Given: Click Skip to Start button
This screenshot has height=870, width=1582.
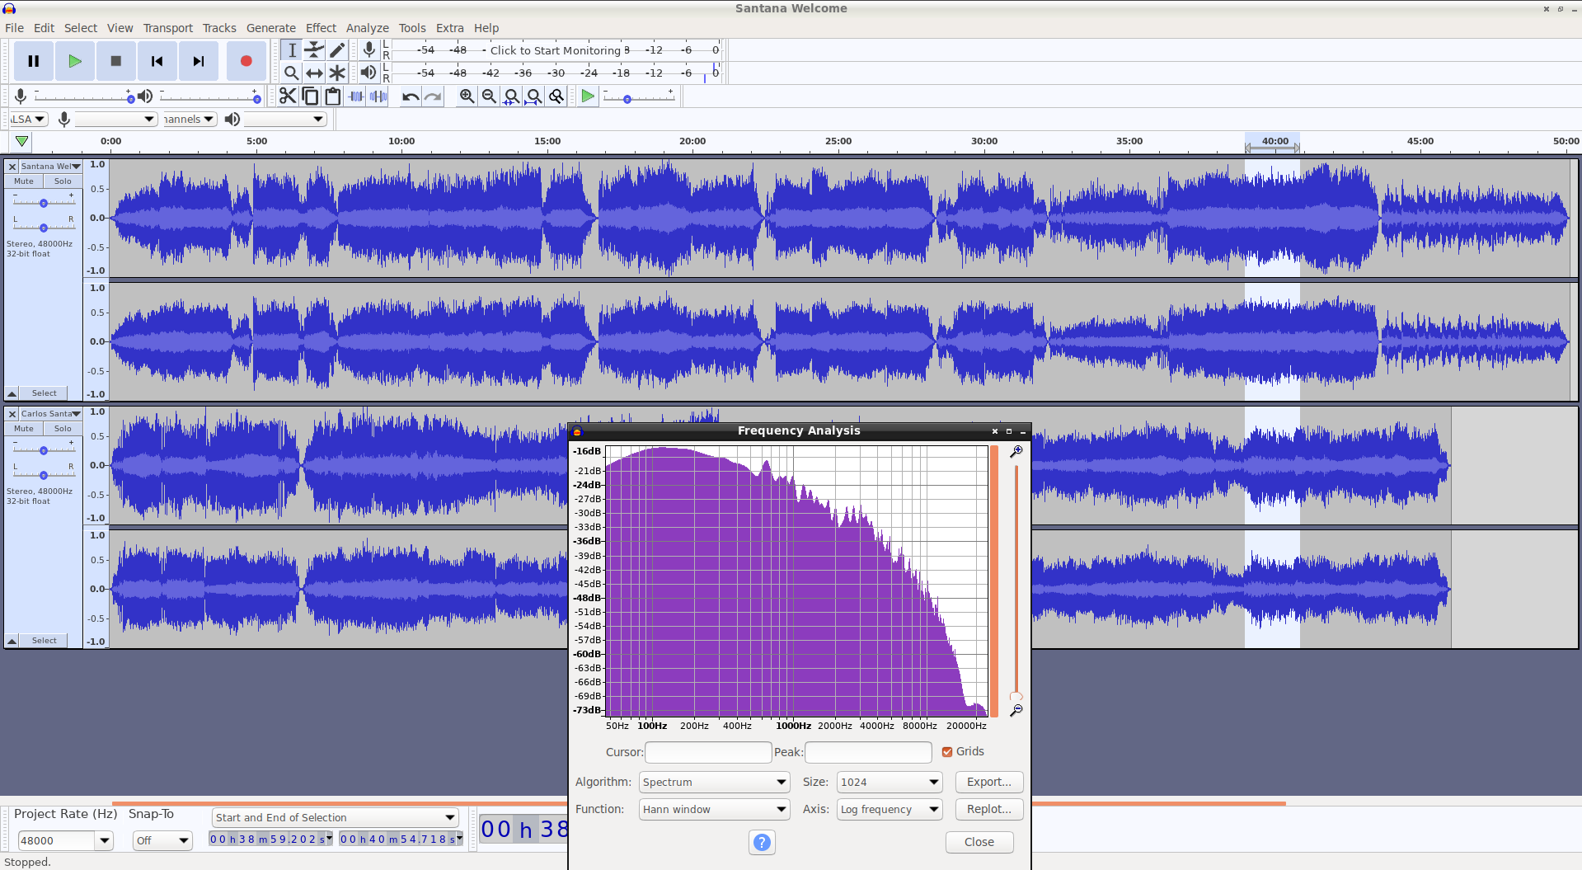Looking at the screenshot, I should coord(157,61).
